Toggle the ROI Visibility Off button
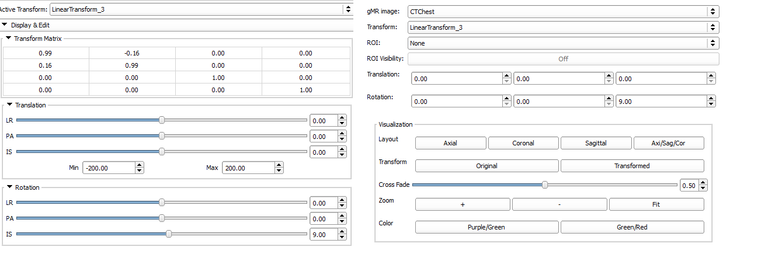The image size is (775, 254). pyautogui.click(x=562, y=59)
